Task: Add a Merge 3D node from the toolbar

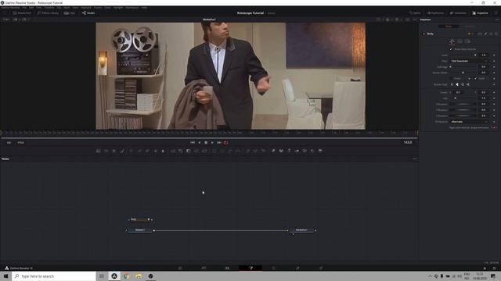Action: pos(297,151)
